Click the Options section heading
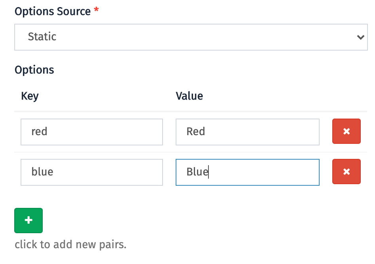 pos(34,70)
